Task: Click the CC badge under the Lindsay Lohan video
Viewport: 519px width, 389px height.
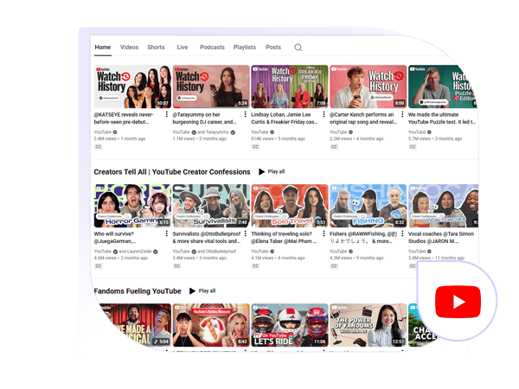Action: point(256,147)
